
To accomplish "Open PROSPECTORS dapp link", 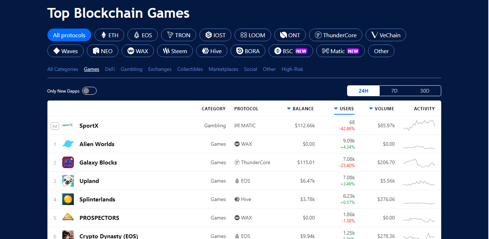I will (x=99, y=218).
